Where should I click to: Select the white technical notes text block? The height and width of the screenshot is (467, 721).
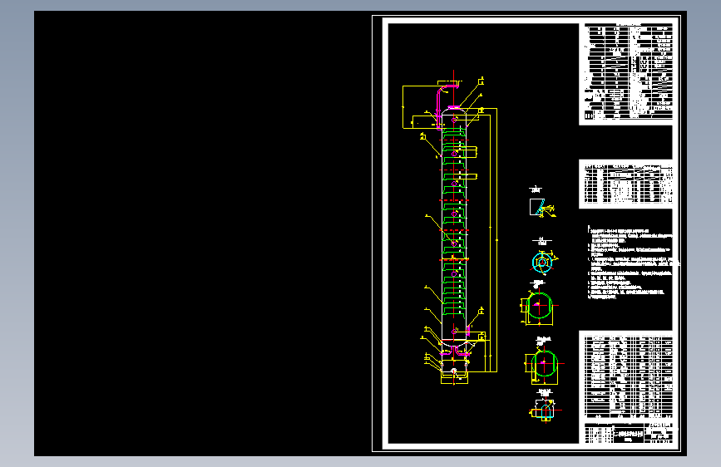(x=634, y=263)
